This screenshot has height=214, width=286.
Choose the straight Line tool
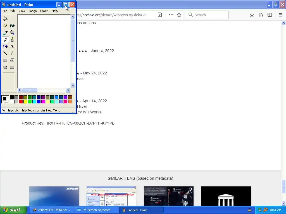(5, 53)
